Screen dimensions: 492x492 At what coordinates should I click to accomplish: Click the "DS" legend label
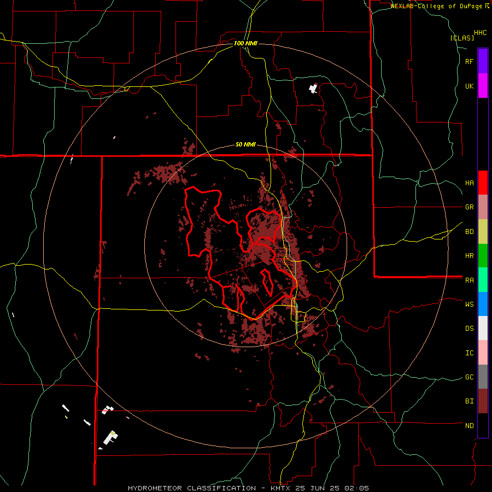469,329
